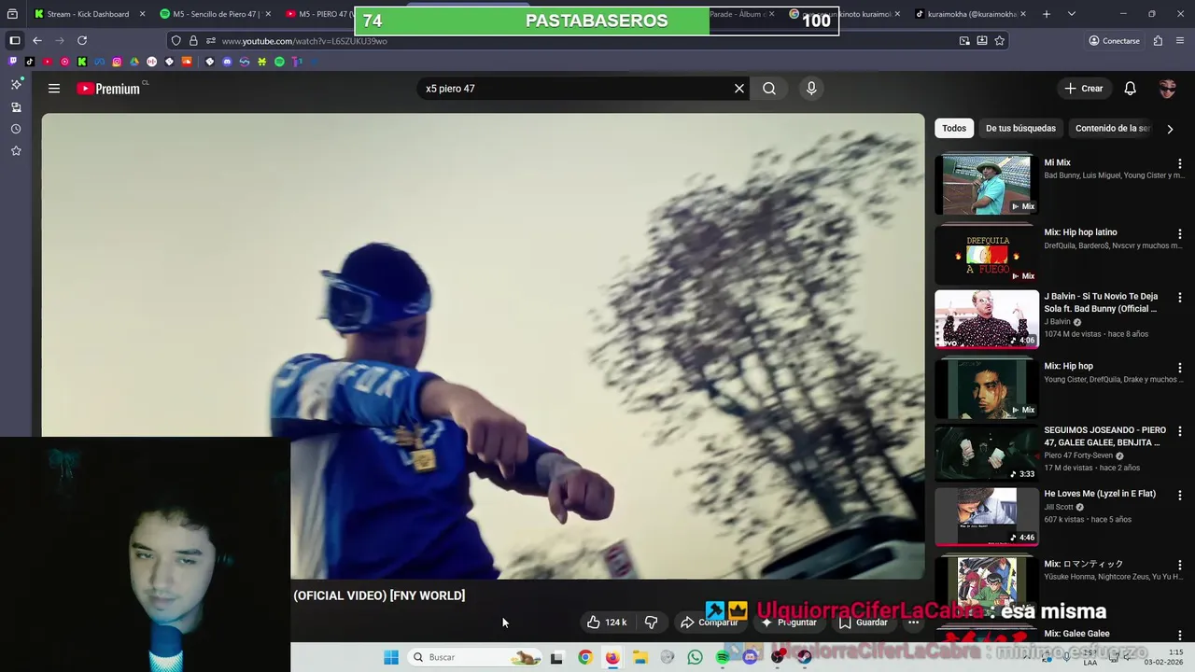This screenshot has height=672, width=1195.
Task: Show more filter chips arrow
Action: (1170, 129)
